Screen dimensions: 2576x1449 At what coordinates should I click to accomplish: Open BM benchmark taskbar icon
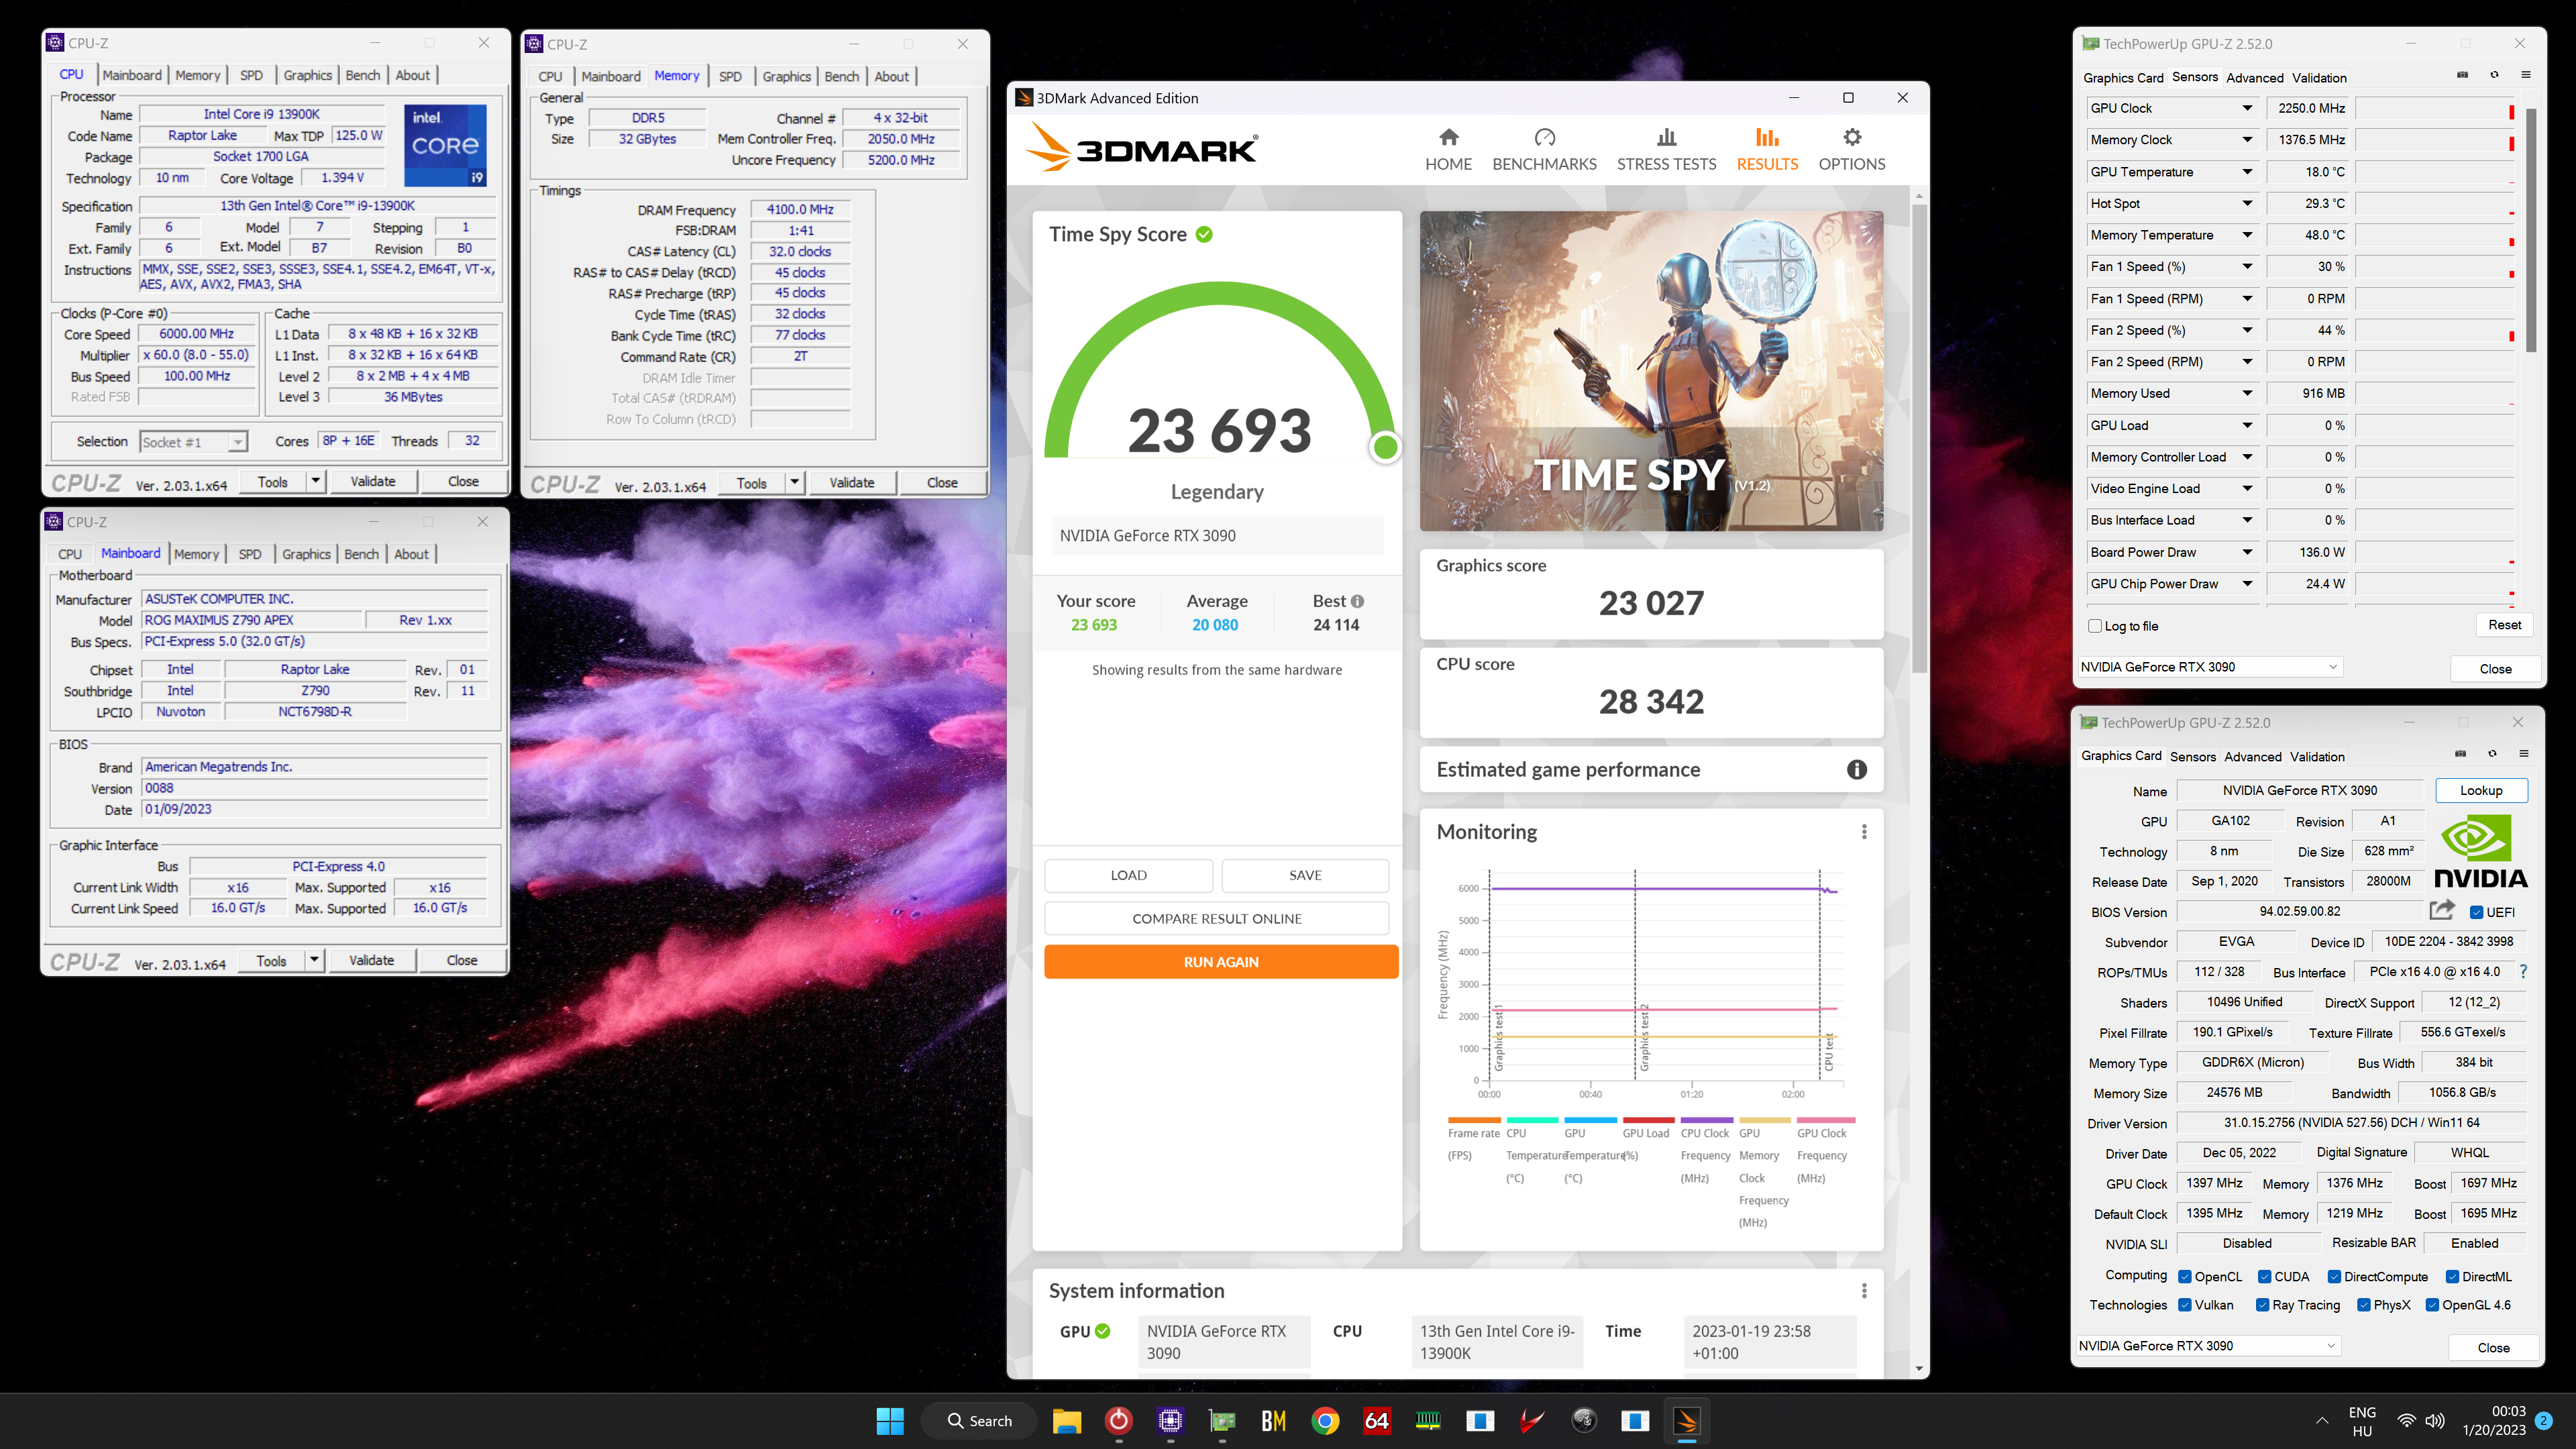(x=1273, y=1420)
